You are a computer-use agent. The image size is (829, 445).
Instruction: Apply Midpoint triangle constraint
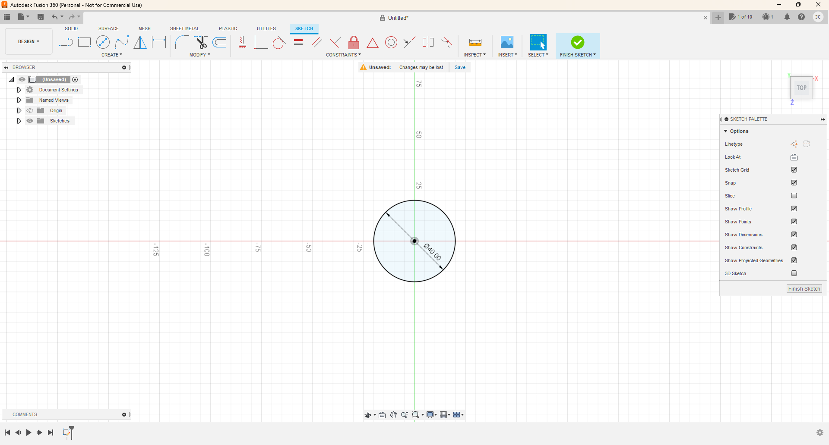coord(372,43)
